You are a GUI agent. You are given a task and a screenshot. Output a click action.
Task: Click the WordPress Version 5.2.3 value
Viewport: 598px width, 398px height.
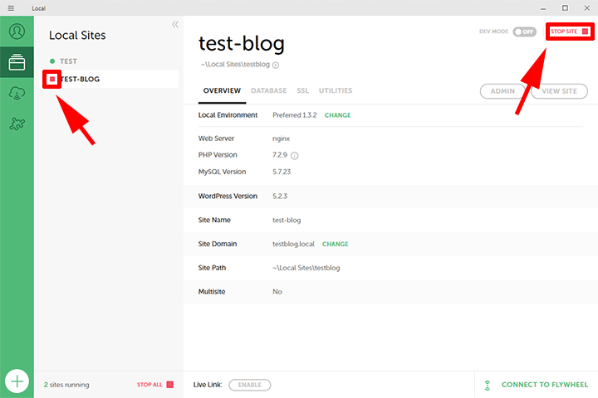pos(280,197)
